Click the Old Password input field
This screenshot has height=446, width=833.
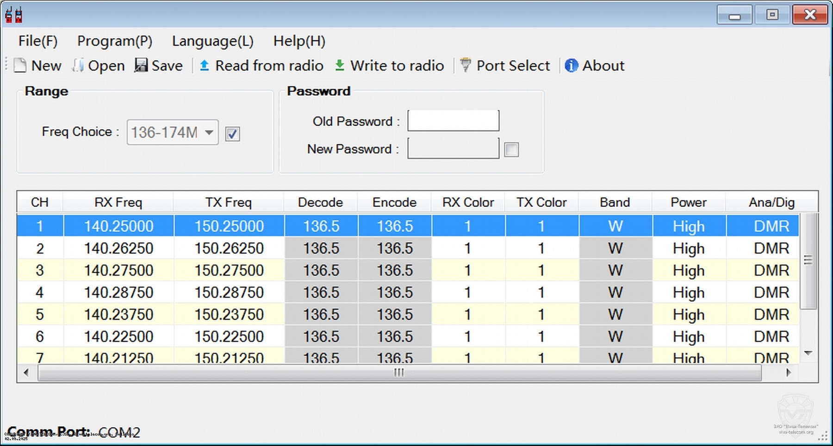tap(453, 121)
